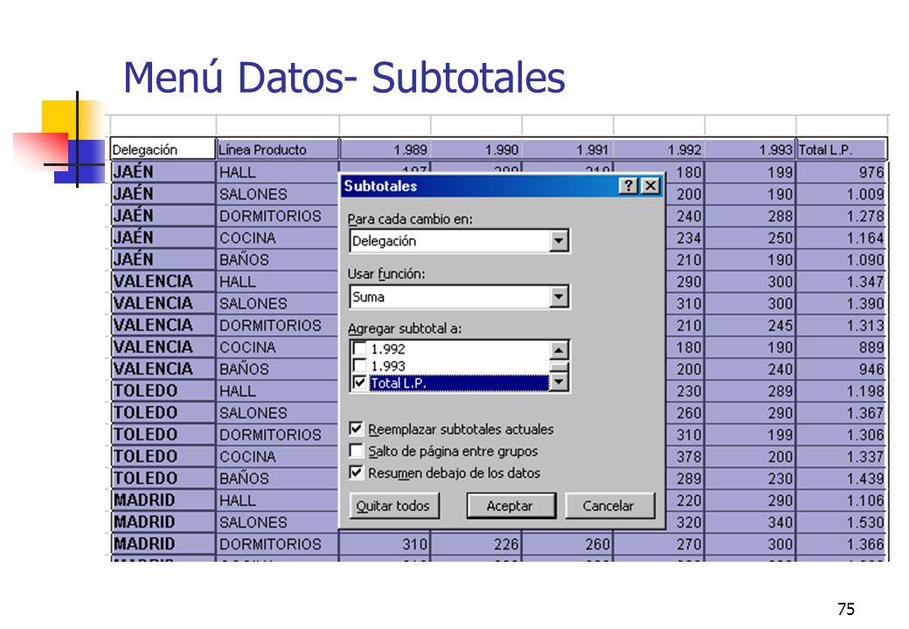909x629 pixels.
Task: Click the 1.993 column header cell
Action: (x=751, y=149)
